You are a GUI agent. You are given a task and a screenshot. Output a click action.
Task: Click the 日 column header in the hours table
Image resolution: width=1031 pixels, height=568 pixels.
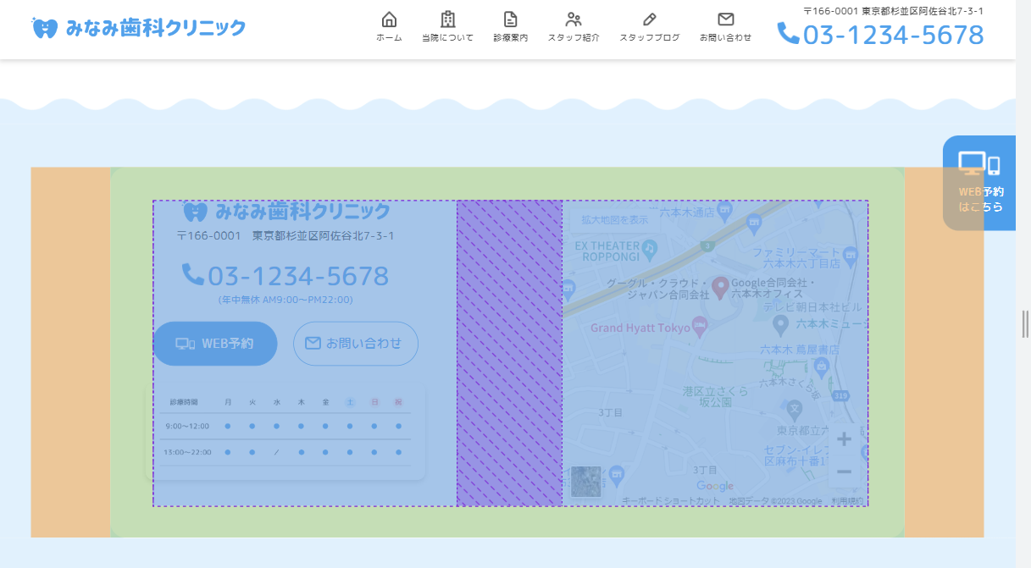pyautogui.click(x=374, y=402)
